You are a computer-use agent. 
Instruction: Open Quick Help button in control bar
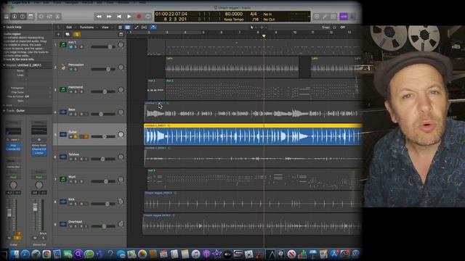pos(23,17)
